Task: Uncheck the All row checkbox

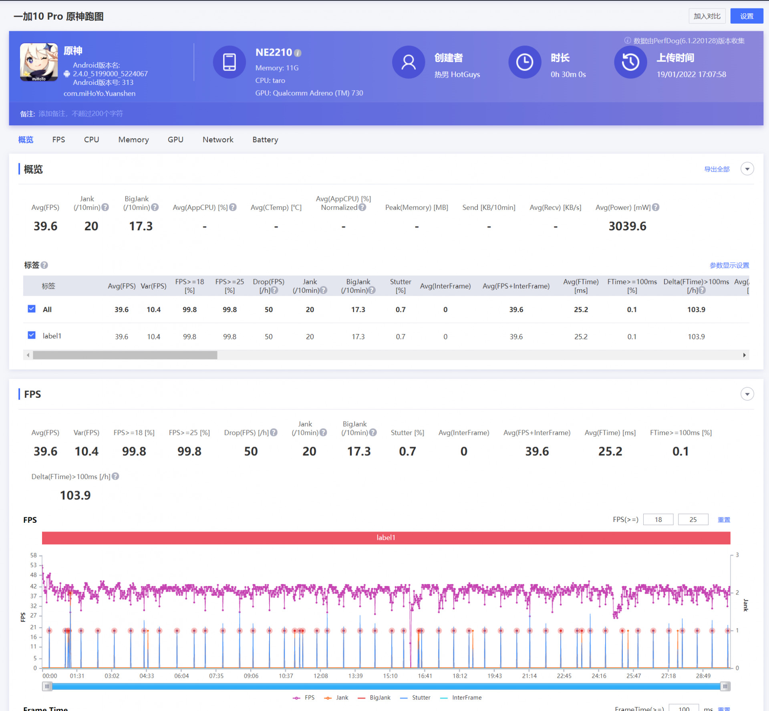Action: 32,309
